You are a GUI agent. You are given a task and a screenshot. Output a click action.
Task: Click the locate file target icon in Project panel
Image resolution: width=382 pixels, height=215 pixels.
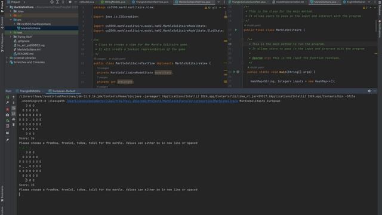click(x=52, y=2)
